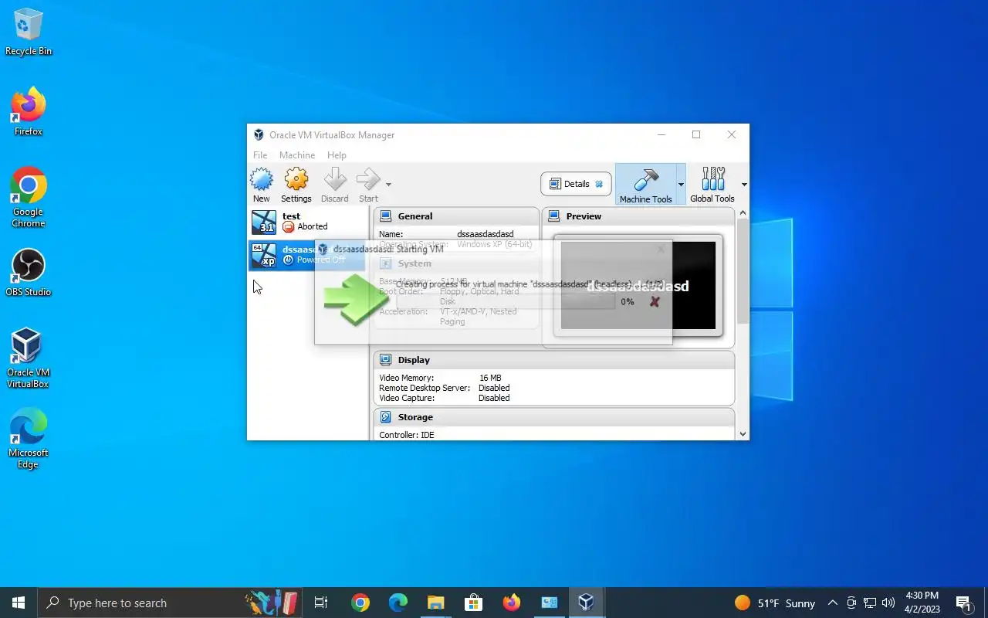988x618 pixels.
Task: Close the Details pane with the X badge
Action: [x=599, y=184]
